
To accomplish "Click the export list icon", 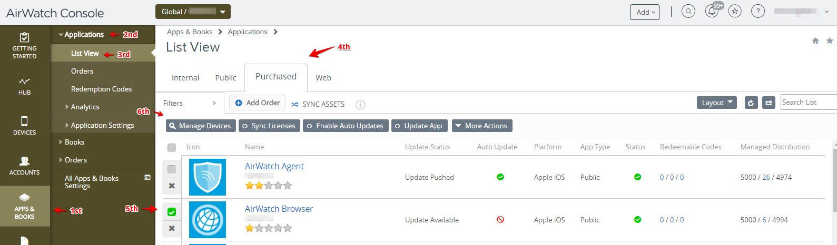I will click(x=769, y=103).
